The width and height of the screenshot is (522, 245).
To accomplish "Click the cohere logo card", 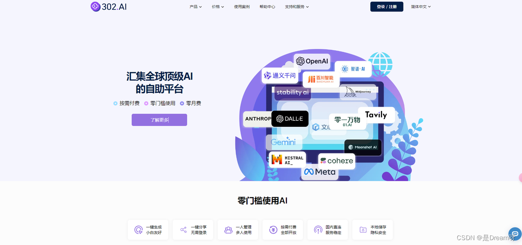I will pyautogui.click(x=337, y=161).
